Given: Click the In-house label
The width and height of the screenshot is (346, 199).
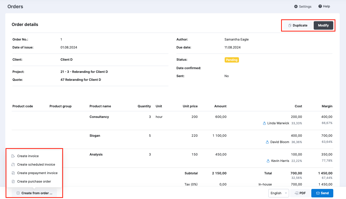Looking at the screenshot, I should [x=265, y=184].
